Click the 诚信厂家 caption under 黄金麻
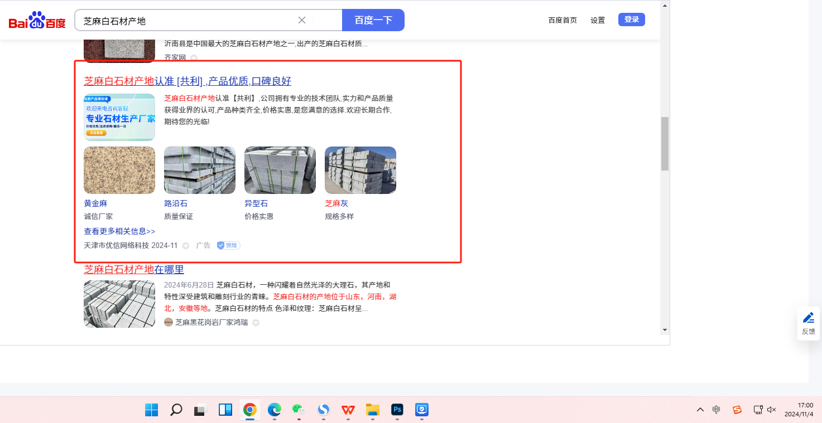 click(x=98, y=216)
